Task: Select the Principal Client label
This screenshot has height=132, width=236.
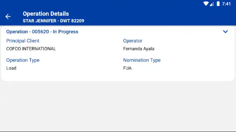Action: click(23, 41)
